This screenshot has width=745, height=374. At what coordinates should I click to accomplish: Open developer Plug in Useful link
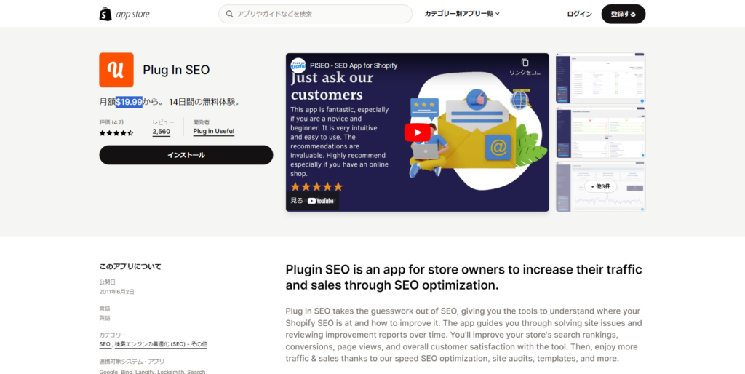[x=214, y=132]
